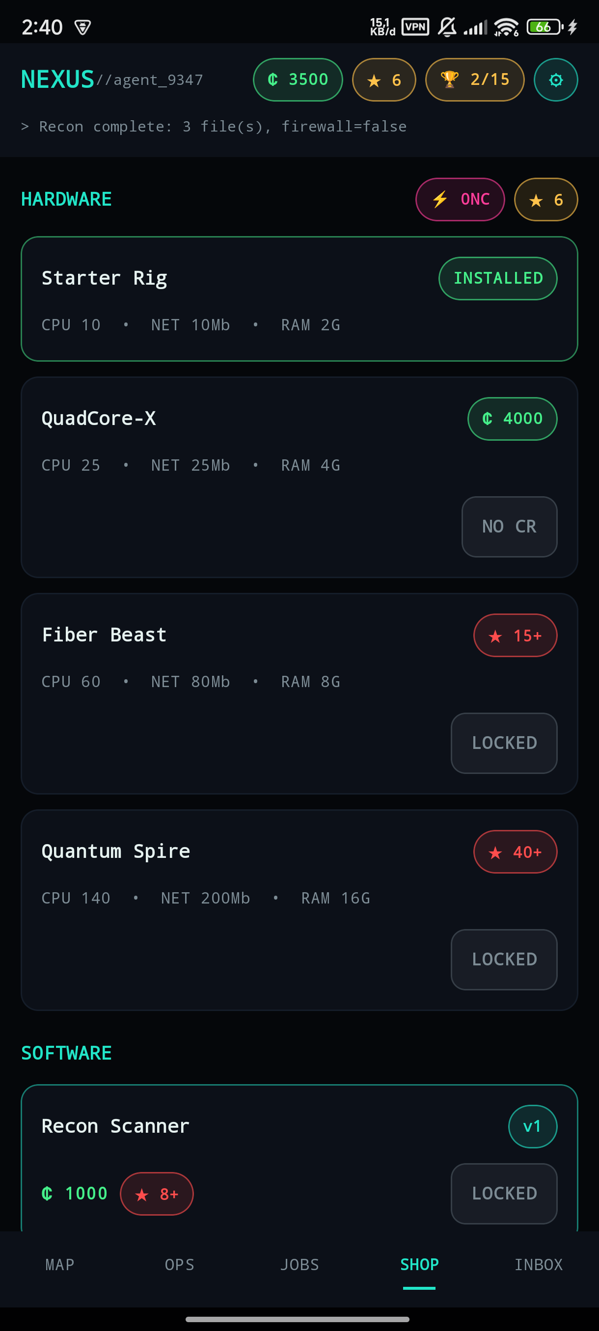Tap the star 8+ requirement on Recon Scanner
The image size is (599, 1331).
(x=157, y=1194)
